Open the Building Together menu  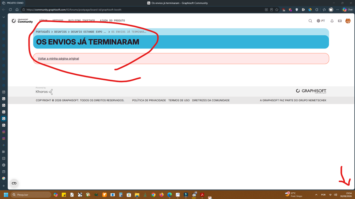(x=81, y=21)
